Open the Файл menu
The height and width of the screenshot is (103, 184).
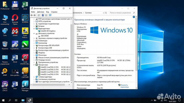(x=33, y=12)
